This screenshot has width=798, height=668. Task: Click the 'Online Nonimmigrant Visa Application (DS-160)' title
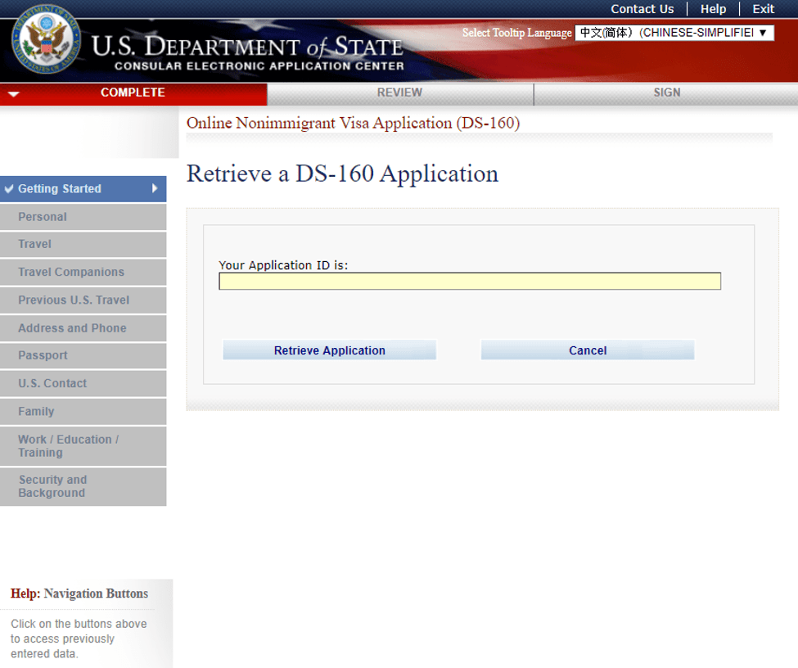point(354,124)
